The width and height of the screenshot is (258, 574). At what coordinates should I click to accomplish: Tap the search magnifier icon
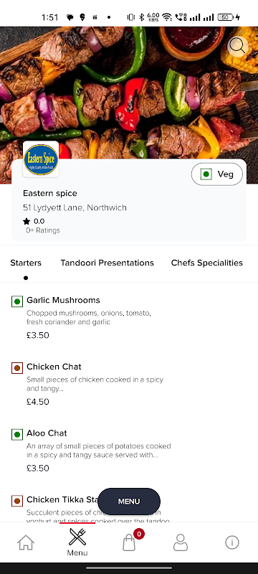pos(238,47)
